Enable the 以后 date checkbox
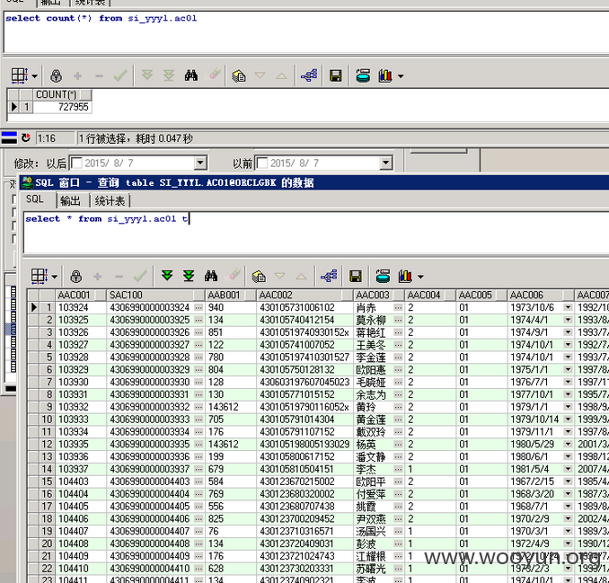Viewport: 609px width, 583px height. click(x=77, y=163)
